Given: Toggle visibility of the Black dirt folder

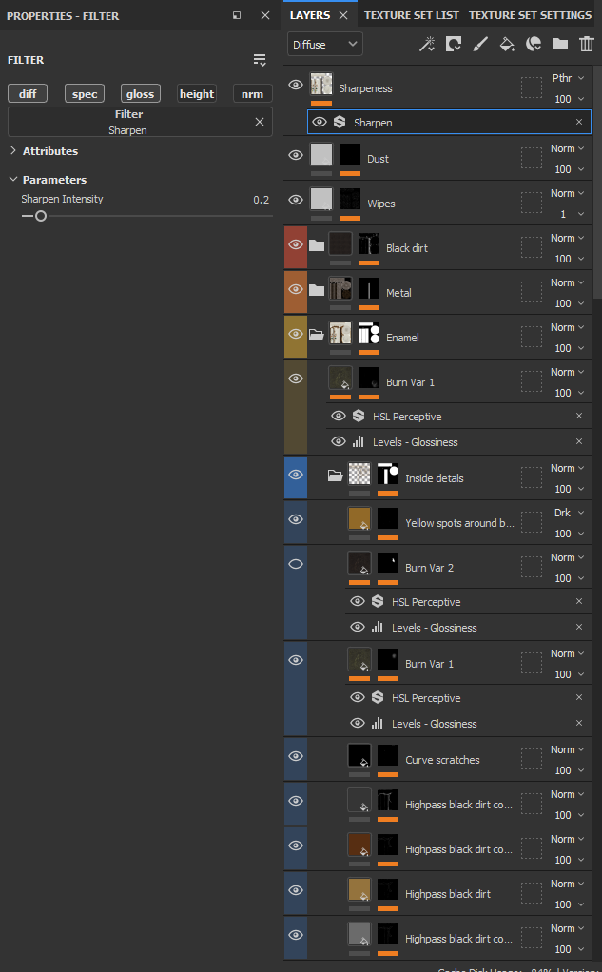Looking at the screenshot, I should pyautogui.click(x=296, y=245).
